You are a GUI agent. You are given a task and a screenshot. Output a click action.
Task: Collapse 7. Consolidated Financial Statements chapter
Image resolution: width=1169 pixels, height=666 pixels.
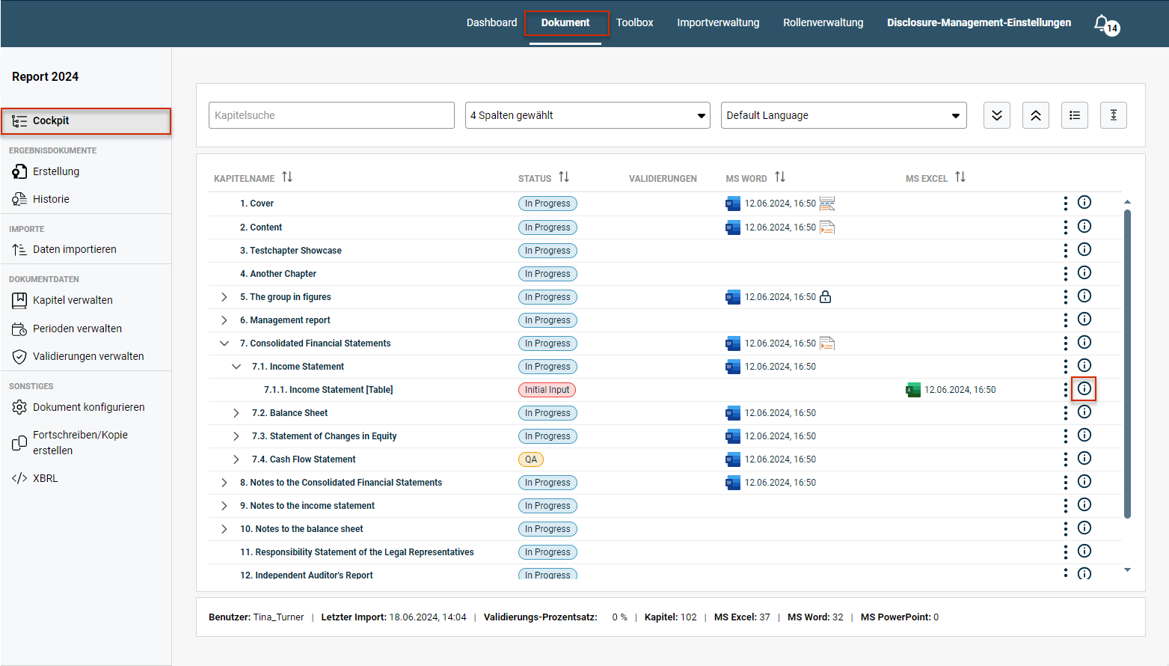(224, 343)
